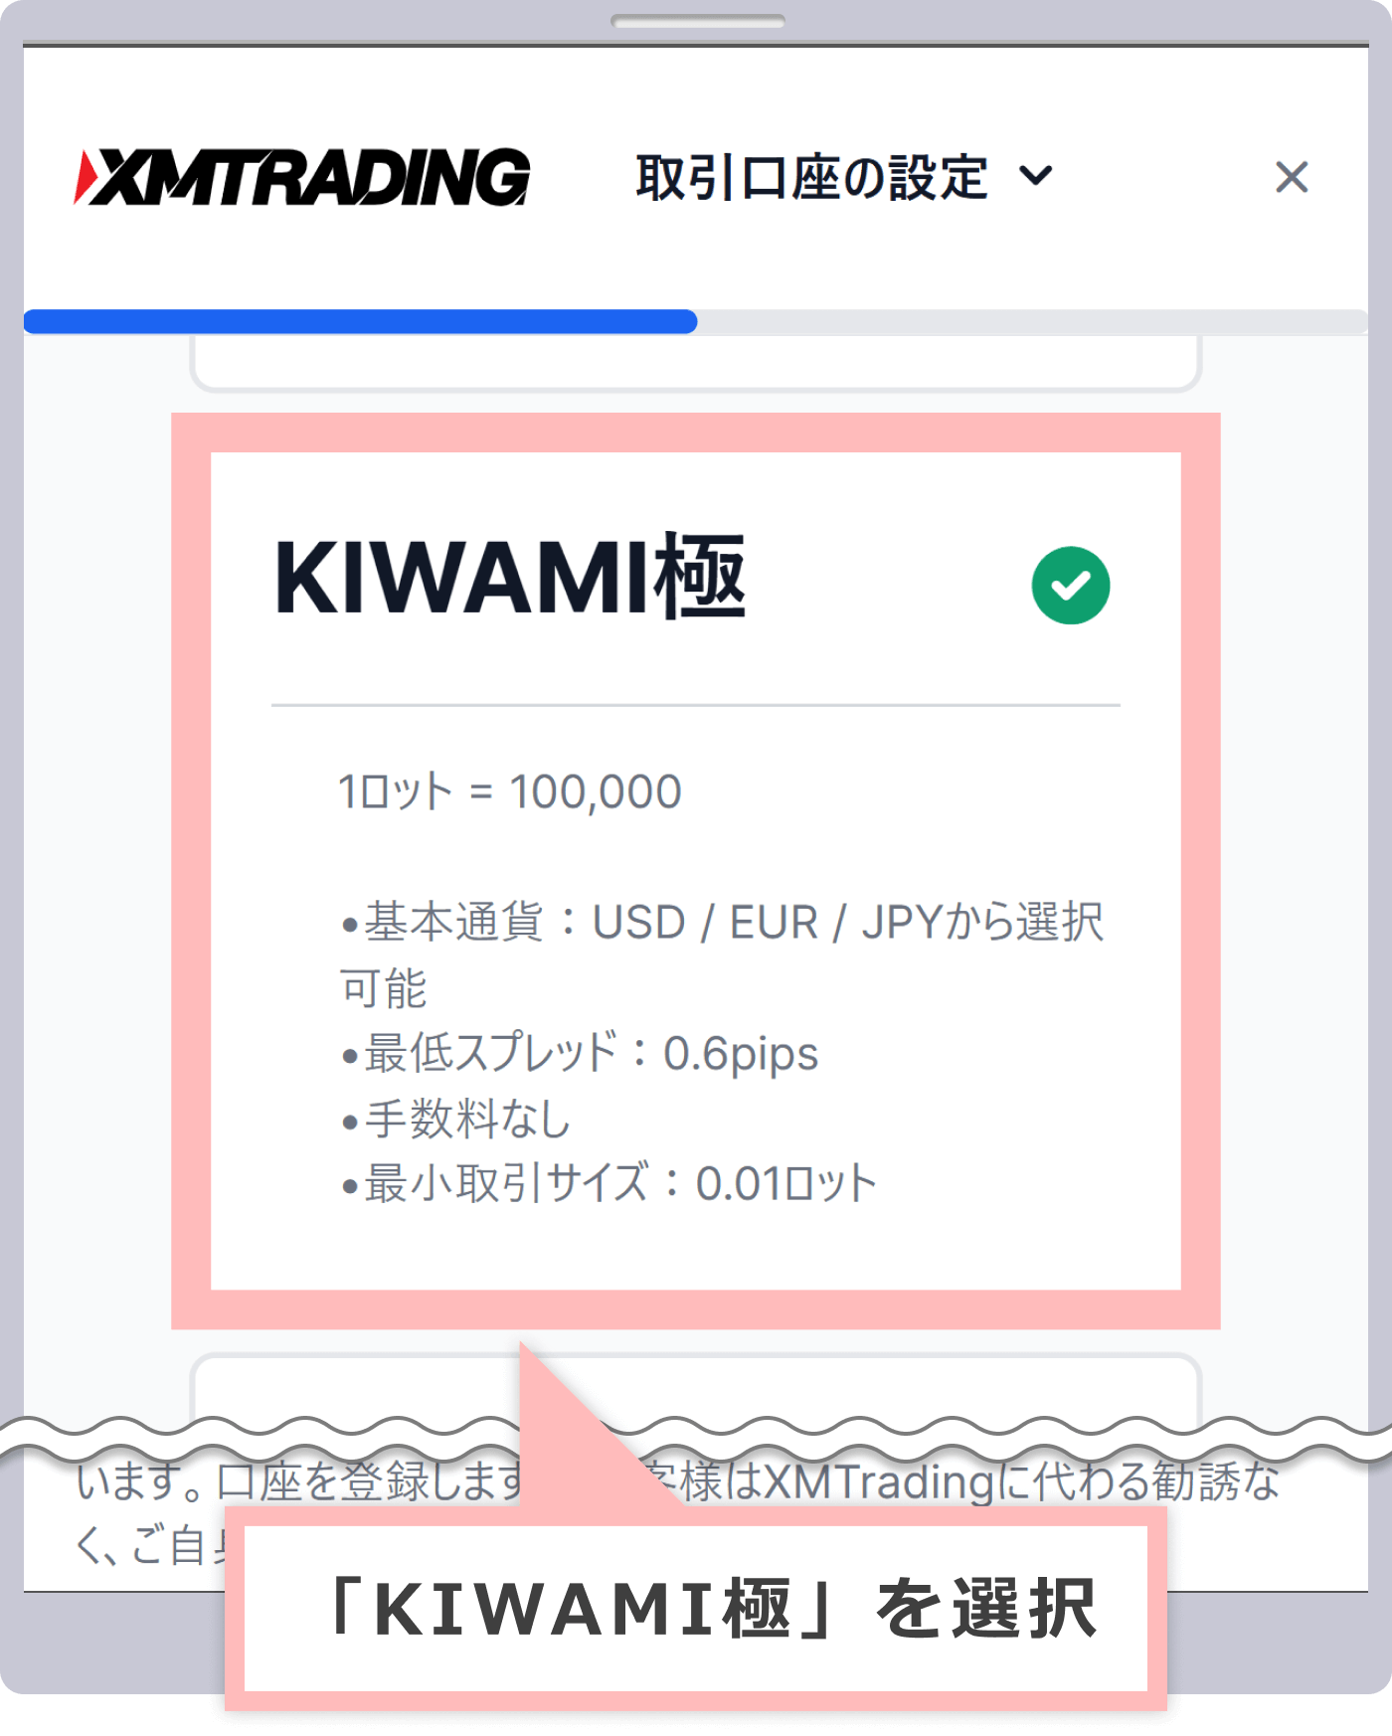Image resolution: width=1392 pixels, height=1736 pixels.
Task: Click the 手数料なし bullet item
Action: [x=455, y=1119]
